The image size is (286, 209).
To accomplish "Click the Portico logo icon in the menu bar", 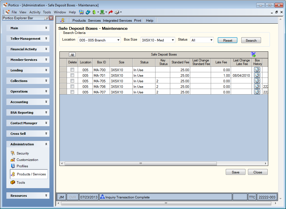I will point(7,12).
